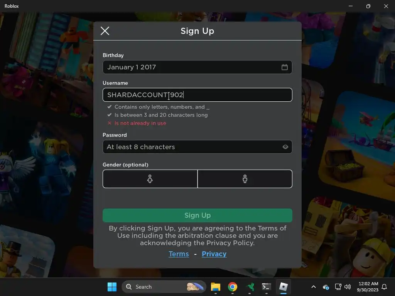This screenshot has height=296, width=395.
Task: Open the volume speaker tray icon
Action: click(348, 287)
